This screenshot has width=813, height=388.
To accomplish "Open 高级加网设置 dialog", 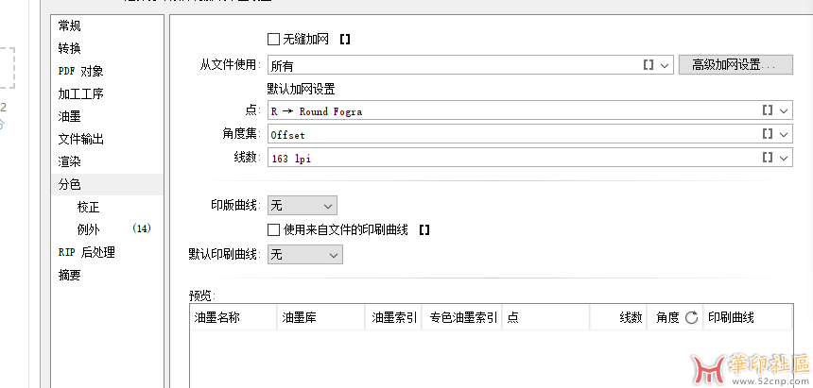I will pos(735,65).
